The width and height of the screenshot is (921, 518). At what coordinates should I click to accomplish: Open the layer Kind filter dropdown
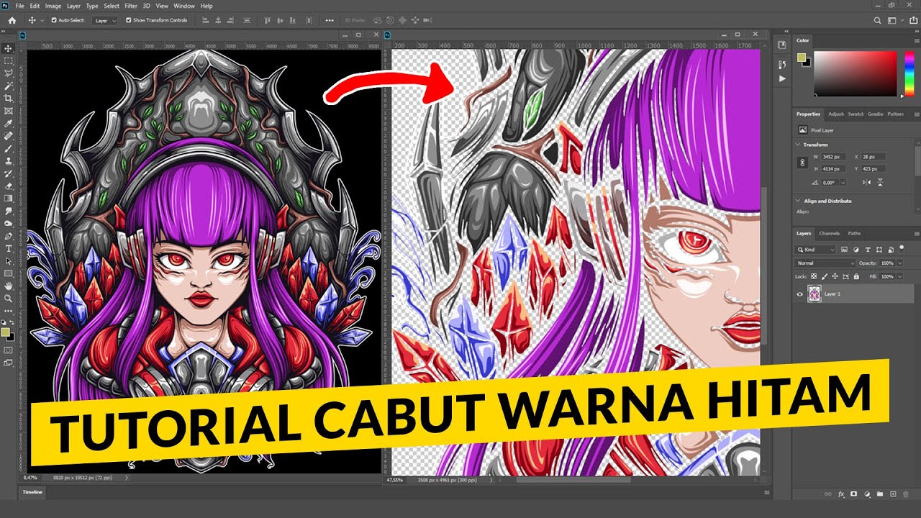click(x=816, y=250)
